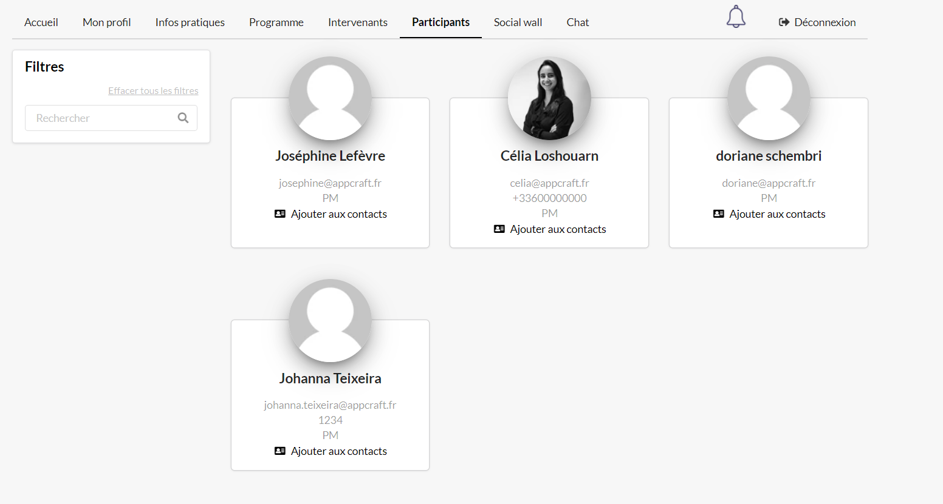943x504 pixels.
Task: Click doriane schembri's avatar placeholder
Action: 769,98
